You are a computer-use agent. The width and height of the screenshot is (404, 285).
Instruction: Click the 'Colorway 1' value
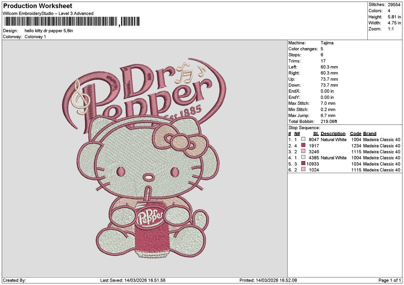35,37
